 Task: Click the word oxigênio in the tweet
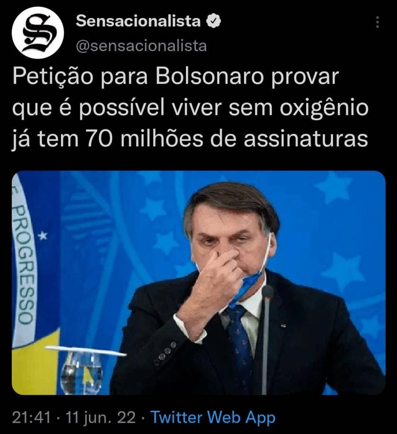[324, 109]
